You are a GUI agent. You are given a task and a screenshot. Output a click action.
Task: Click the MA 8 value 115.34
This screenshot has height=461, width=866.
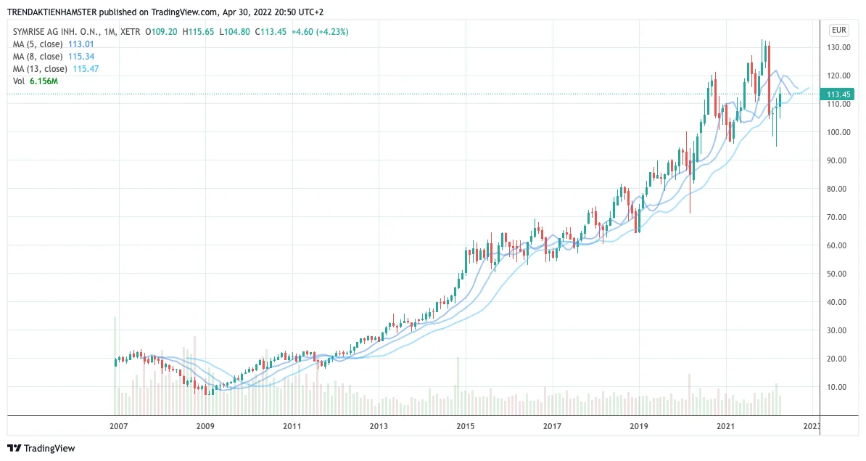pyautogui.click(x=81, y=57)
